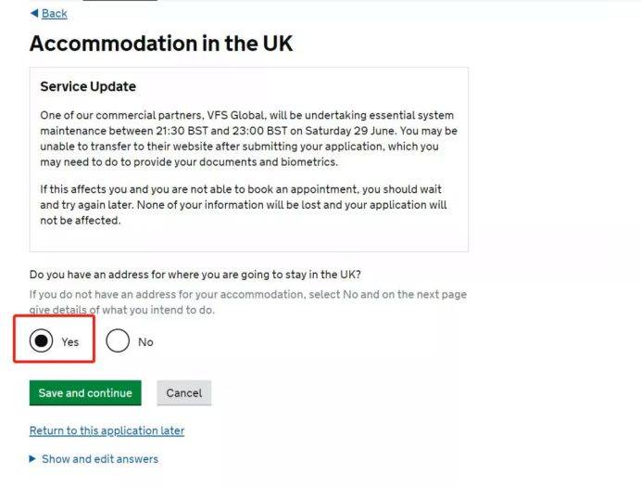
Task: Select the Yes radio button
Action: pos(42,341)
